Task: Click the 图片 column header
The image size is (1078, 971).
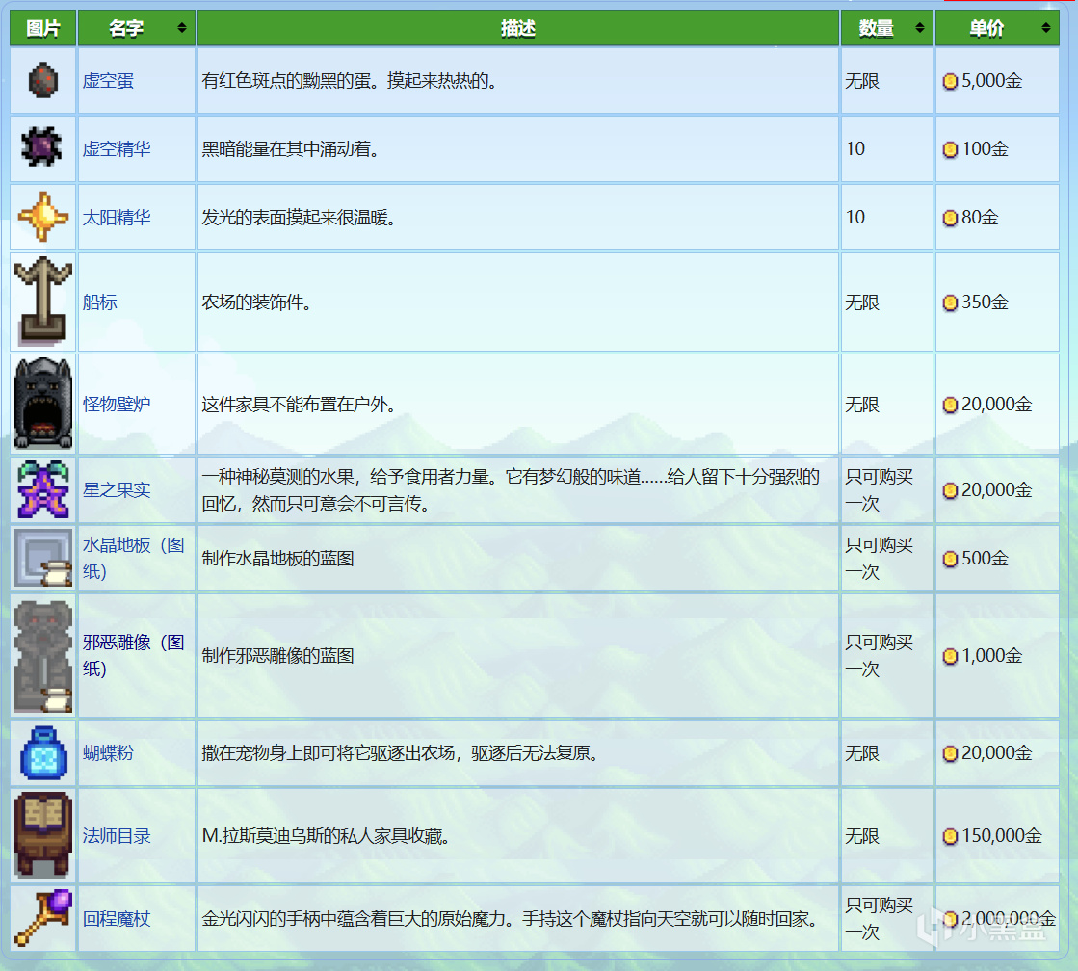Action: [x=42, y=28]
